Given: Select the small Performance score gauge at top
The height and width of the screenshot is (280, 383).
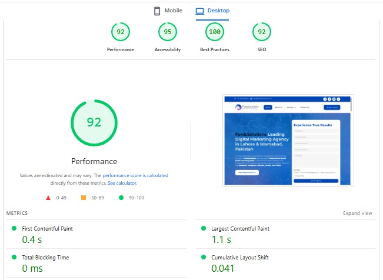Looking at the screenshot, I should coord(121,32).
